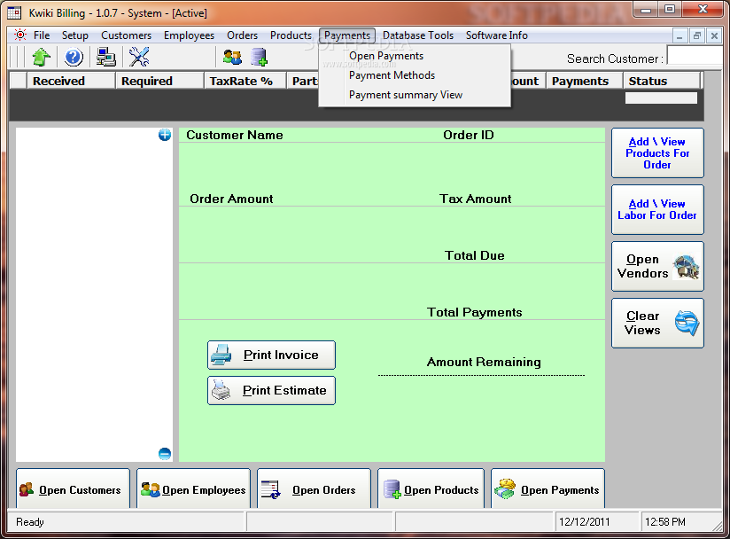Click the Required column header
Viewport: 730px width, 539px height.
[159, 81]
